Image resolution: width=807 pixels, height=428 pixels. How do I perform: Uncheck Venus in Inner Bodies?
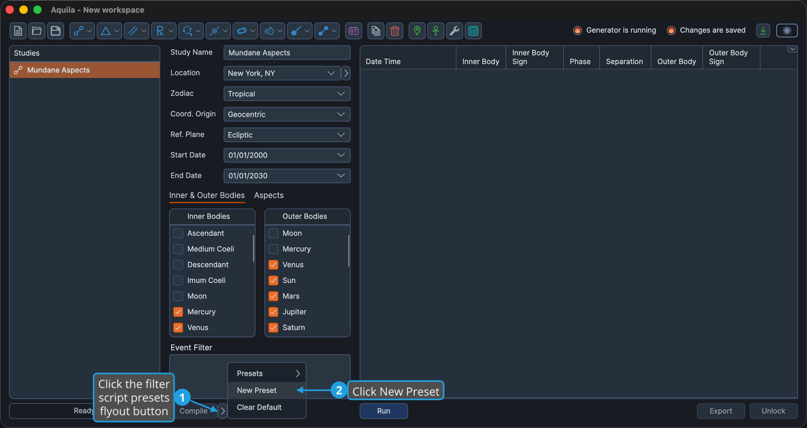click(178, 328)
